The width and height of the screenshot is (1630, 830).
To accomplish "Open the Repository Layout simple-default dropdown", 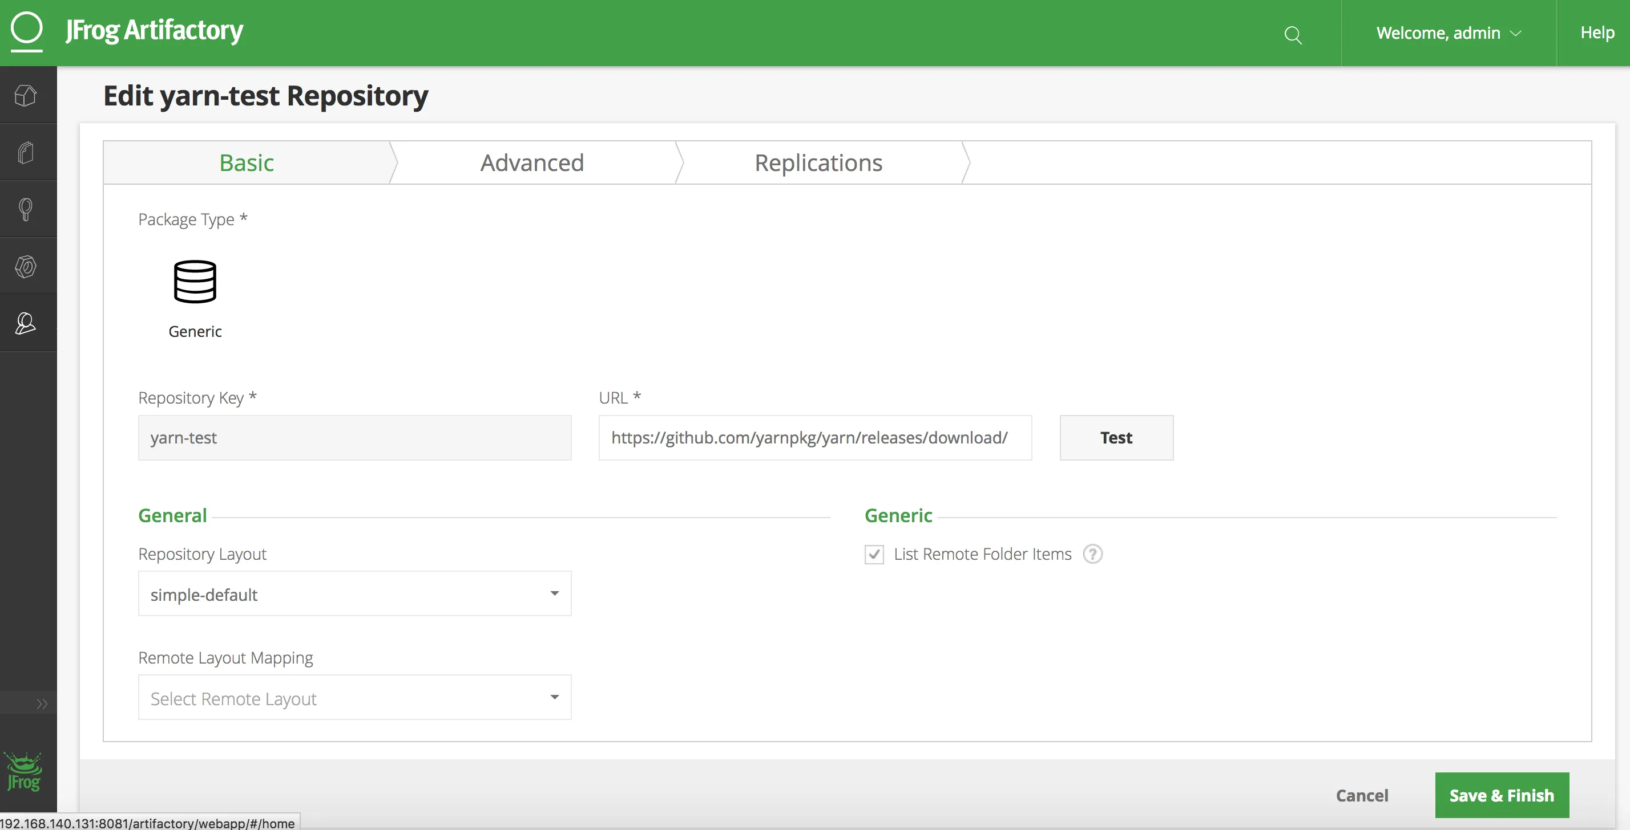I will (354, 593).
